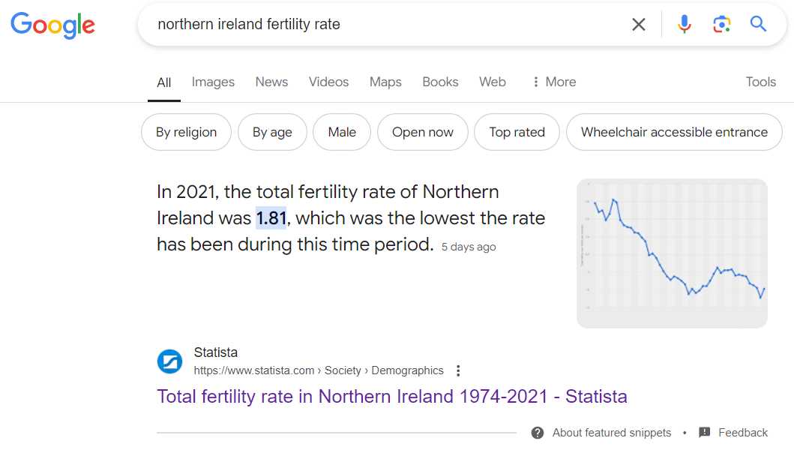Open the Tools options
Image resolution: width=794 pixels, height=453 pixels.
760,82
